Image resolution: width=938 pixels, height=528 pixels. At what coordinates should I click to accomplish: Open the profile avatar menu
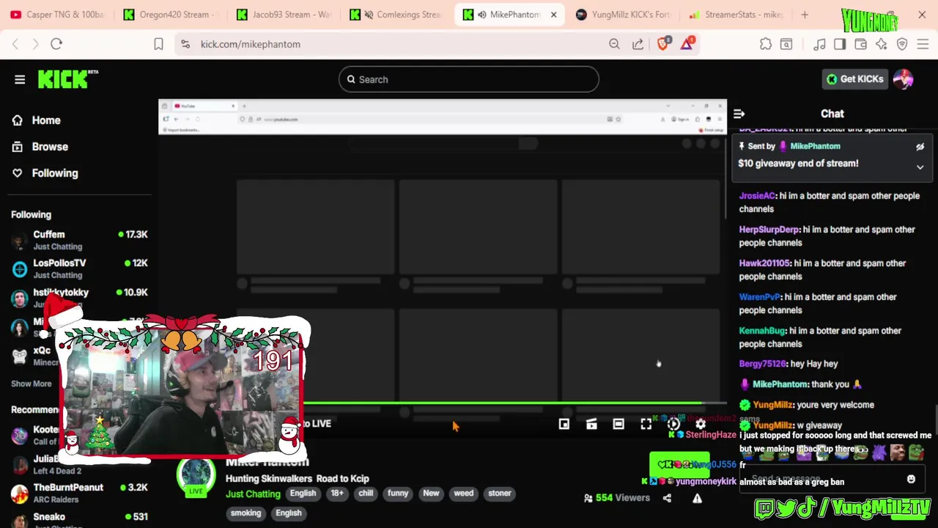(x=903, y=79)
